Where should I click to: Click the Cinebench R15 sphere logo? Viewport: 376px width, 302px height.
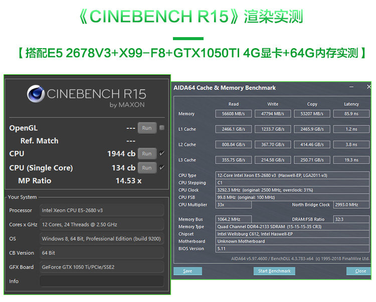(36, 93)
